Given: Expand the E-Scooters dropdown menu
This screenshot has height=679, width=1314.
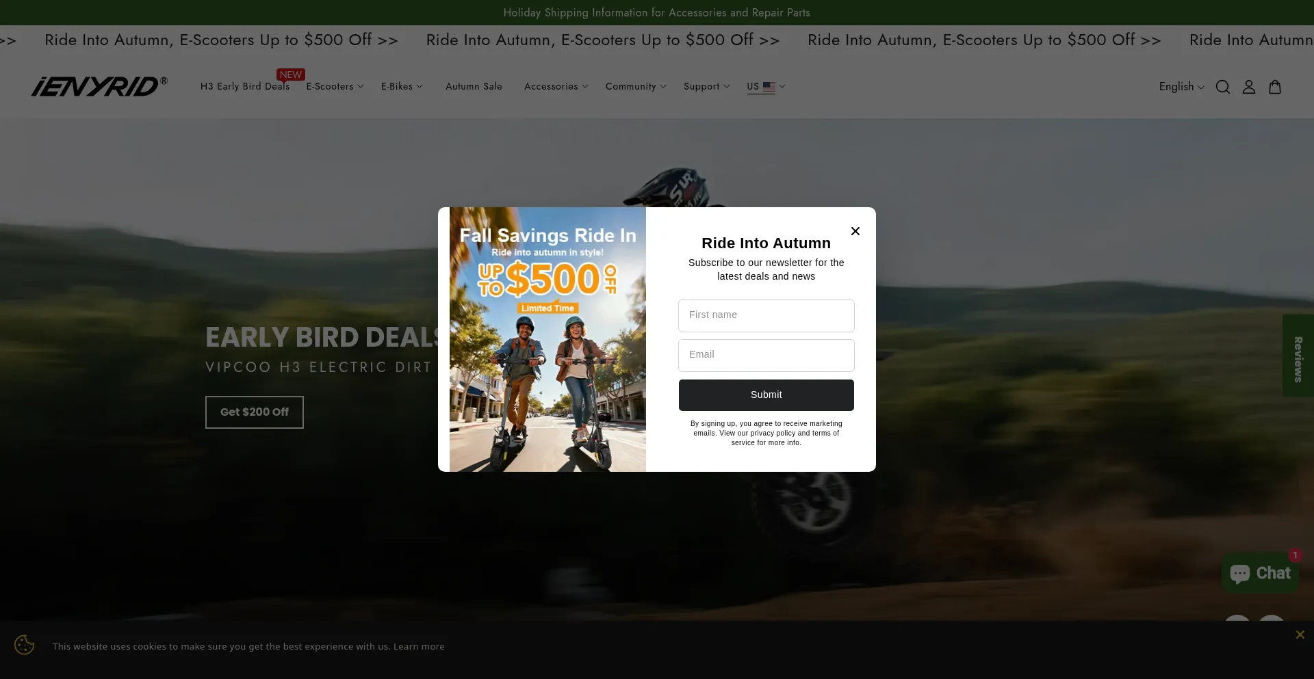Looking at the screenshot, I should [335, 86].
